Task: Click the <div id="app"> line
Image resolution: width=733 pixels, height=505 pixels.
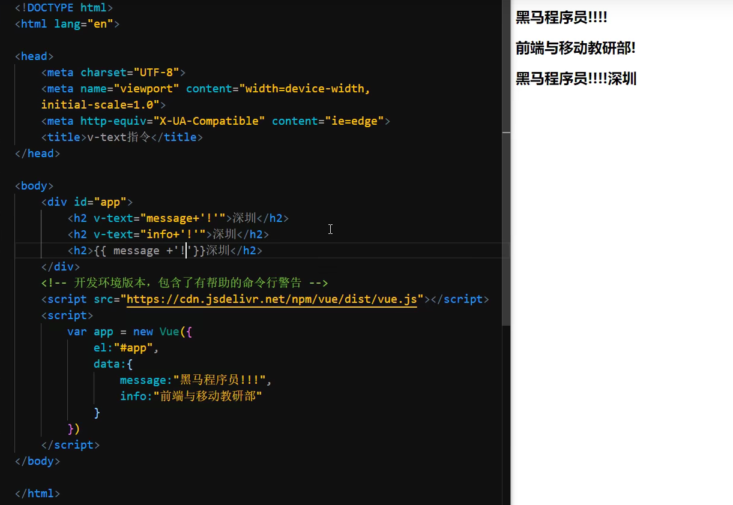Action: [x=87, y=202]
